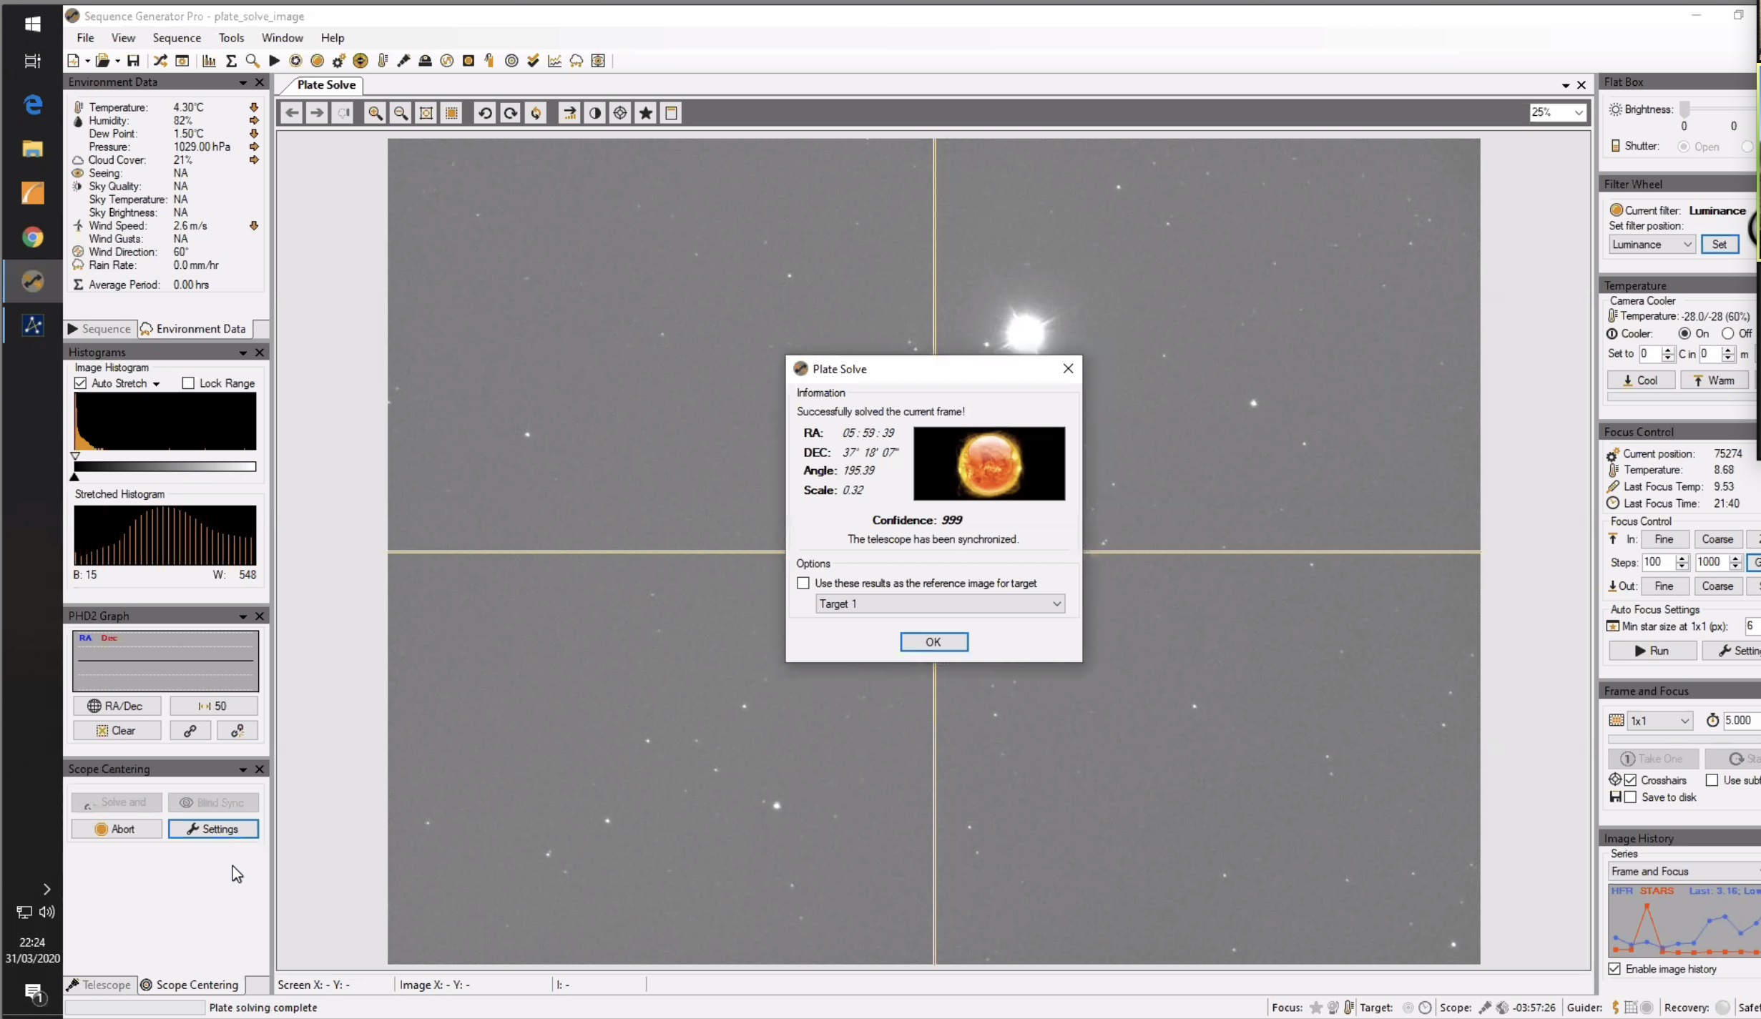This screenshot has width=1761, height=1019.
Task: Check 'Use these results as the reference image for target'
Action: 802,583
